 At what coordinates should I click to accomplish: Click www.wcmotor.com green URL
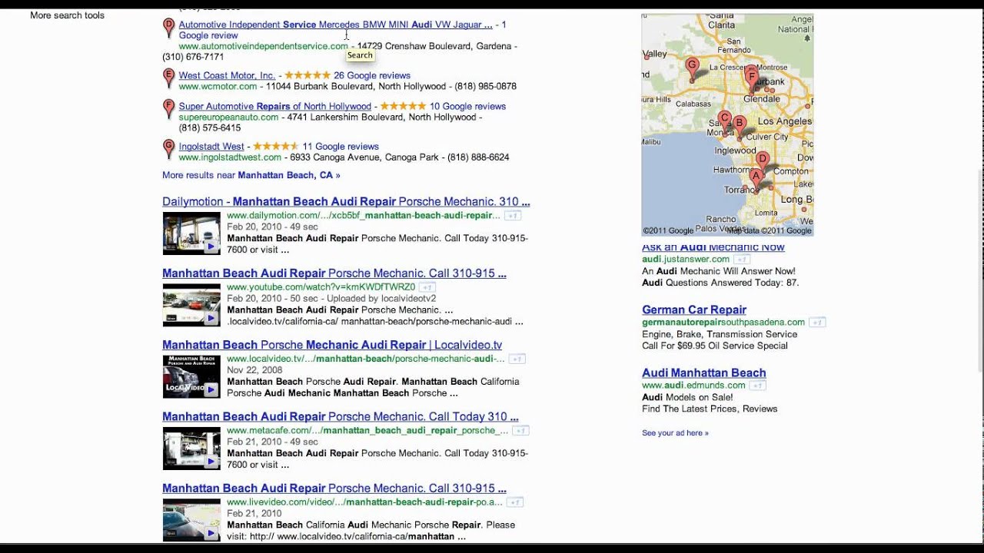[x=218, y=86]
